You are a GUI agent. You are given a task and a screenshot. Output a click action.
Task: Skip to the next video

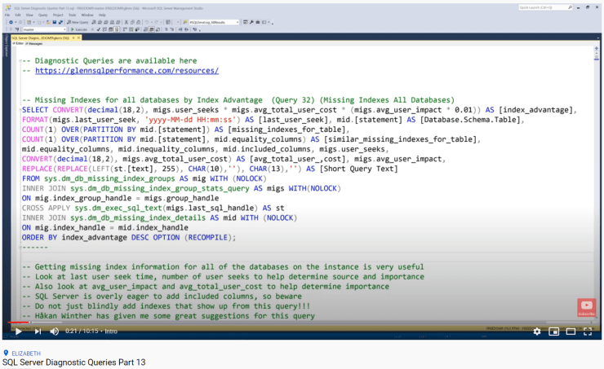38,331
